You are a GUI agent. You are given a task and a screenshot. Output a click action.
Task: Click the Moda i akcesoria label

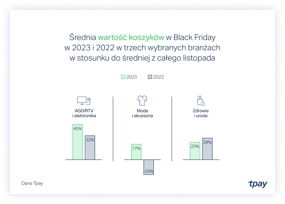142,113
